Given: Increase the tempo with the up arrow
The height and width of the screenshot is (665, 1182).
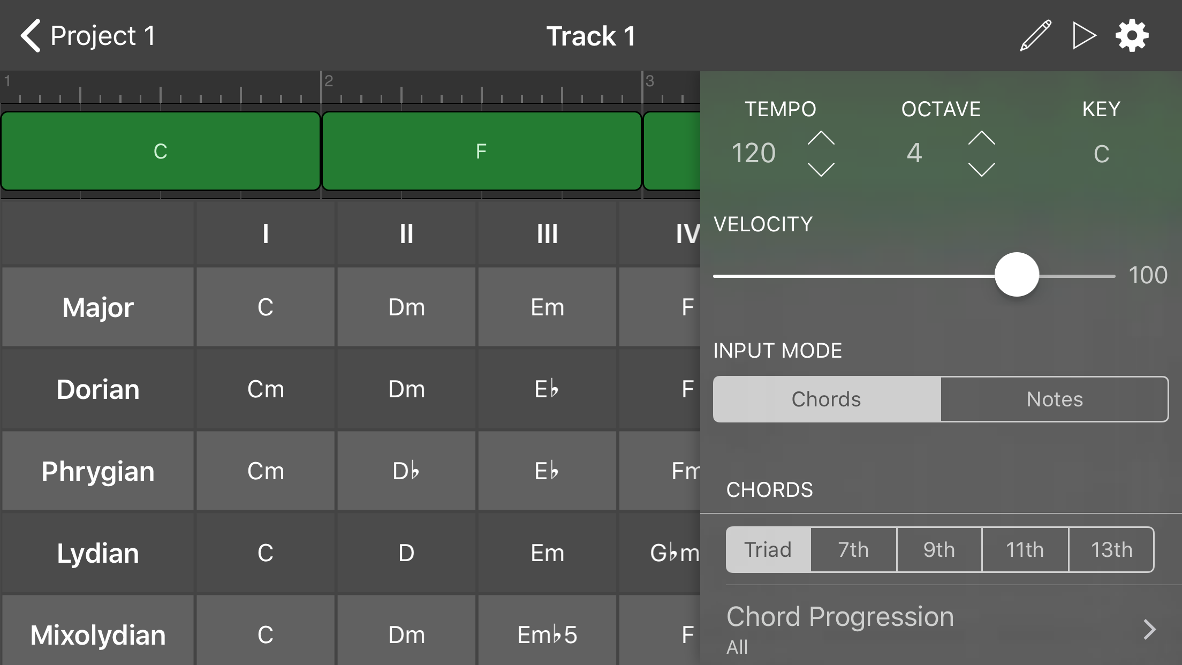Looking at the screenshot, I should click(x=821, y=138).
